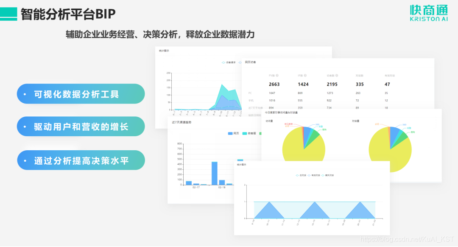Viewport: 458px width, 247px height.
Task: Toggle the 错失对话 legend series
Action: (x=328, y=175)
